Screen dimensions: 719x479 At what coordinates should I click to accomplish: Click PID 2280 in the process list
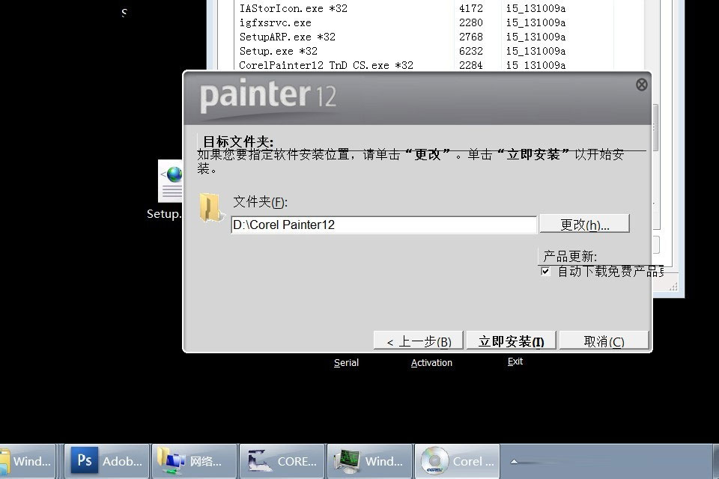[x=471, y=22]
